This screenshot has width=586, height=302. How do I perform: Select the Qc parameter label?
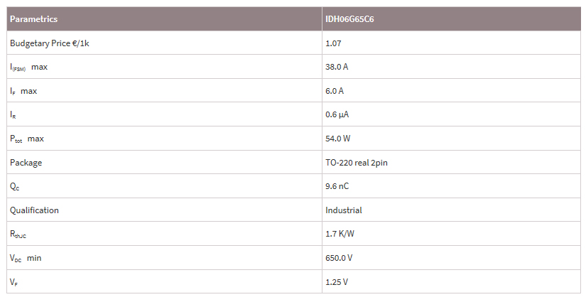(x=15, y=186)
